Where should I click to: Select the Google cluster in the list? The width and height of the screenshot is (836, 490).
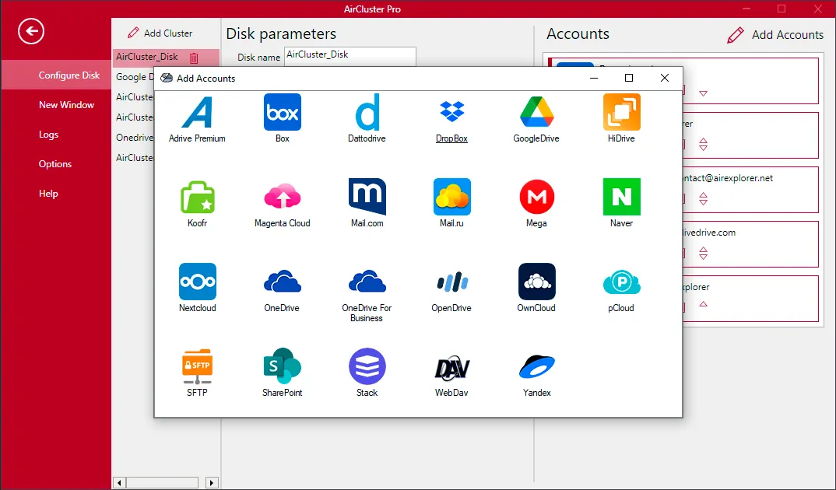pyautogui.click(x=135, y=77)
